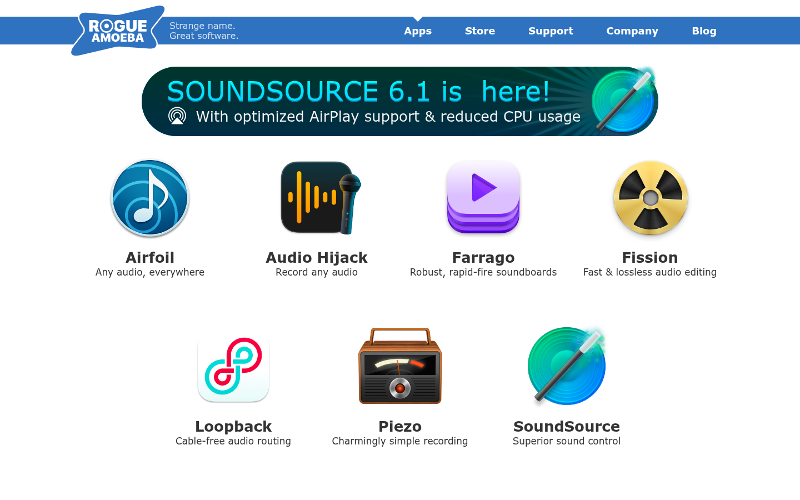This screenshot has width=800, height=500.
Task: Click the Fission title link
Action: click(650, 258)
